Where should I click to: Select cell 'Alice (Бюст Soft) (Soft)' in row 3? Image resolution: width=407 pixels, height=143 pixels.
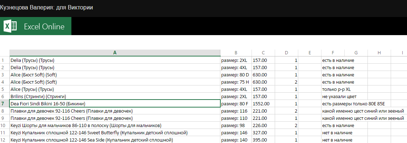115,75
